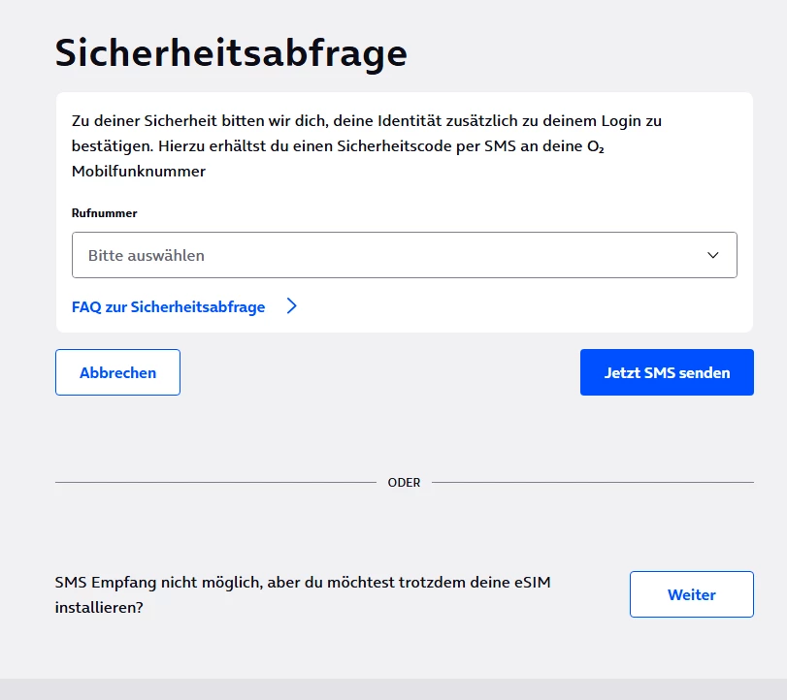Select the 'Bitte auswählen' placeholder text
The width and height of the screenshot is (787, 700).
tap(147, 256)
